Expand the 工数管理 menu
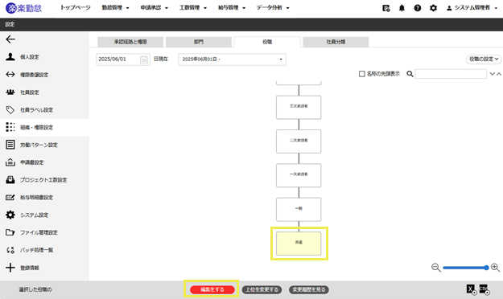This screenshot has width=503, height=299. tap(193, 8)
